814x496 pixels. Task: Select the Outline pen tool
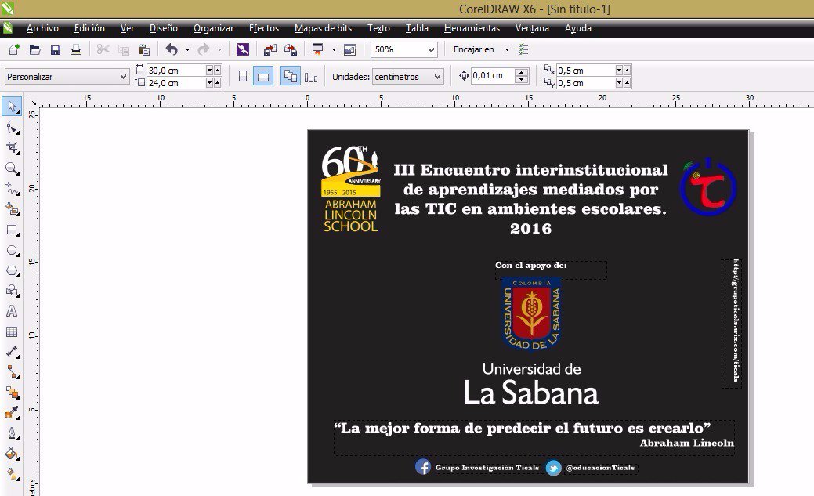[x=12, y=433]
